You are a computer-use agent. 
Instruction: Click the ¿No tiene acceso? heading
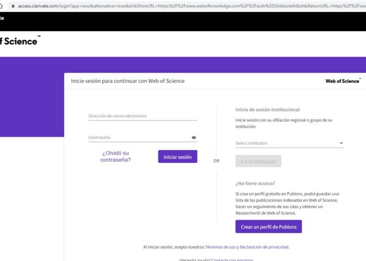point(255,183)
